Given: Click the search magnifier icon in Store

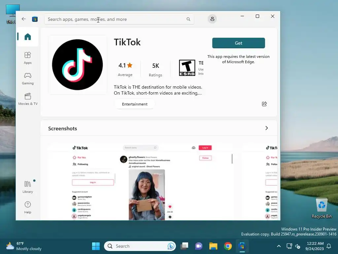Looking at the screenshot, I should tap(188, 19).
